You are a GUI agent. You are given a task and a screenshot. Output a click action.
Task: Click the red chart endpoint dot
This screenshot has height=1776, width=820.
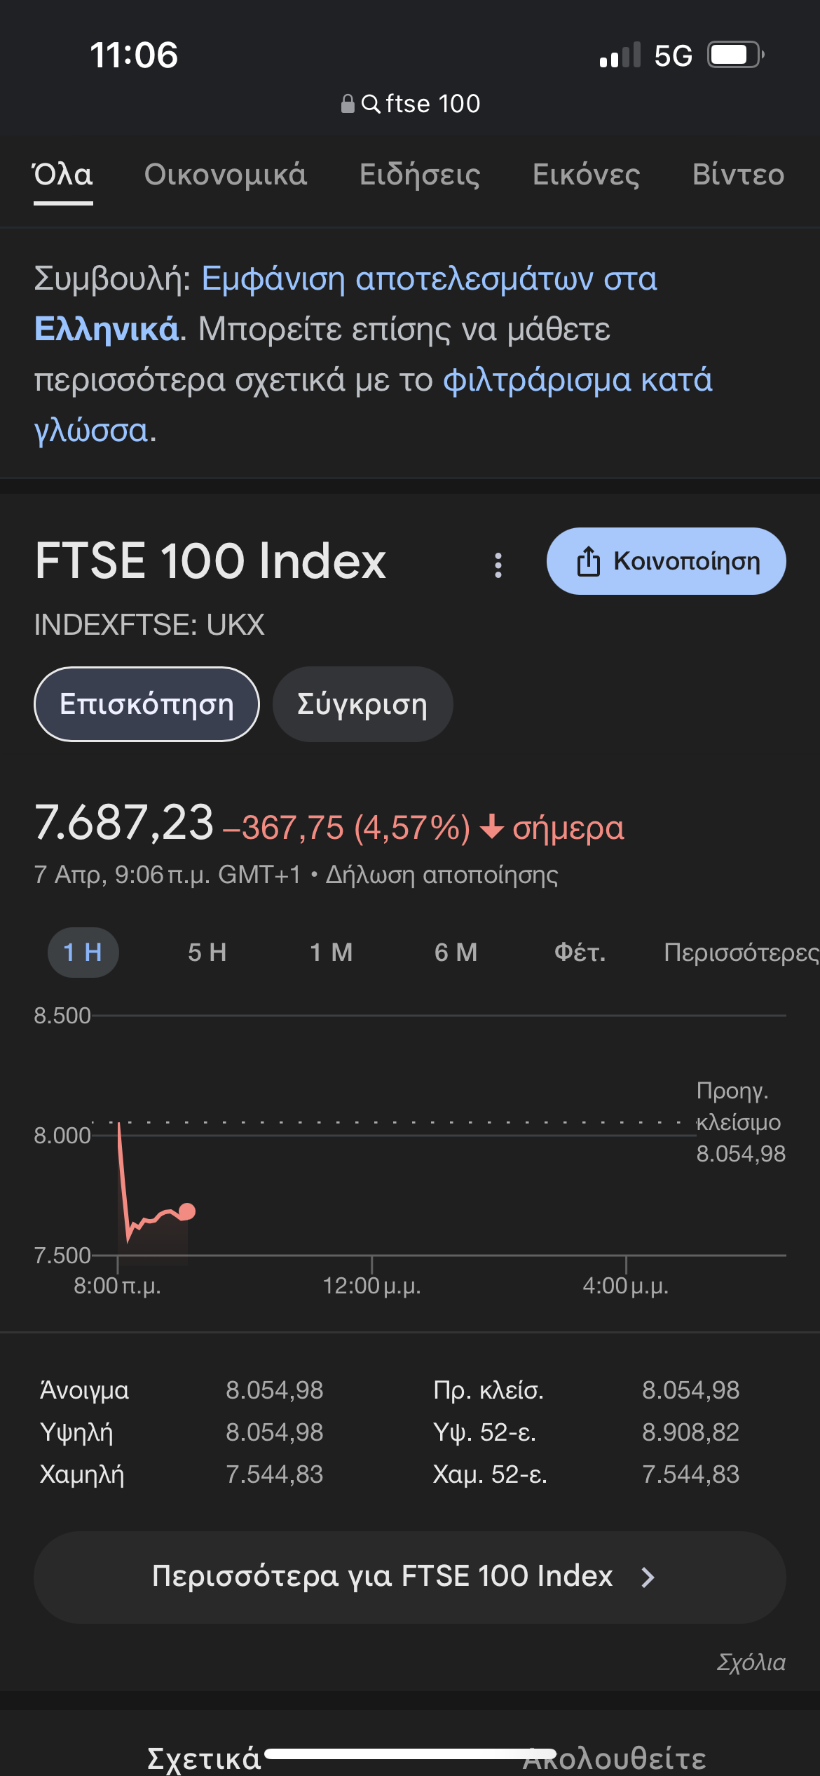tap(187, 1211)
